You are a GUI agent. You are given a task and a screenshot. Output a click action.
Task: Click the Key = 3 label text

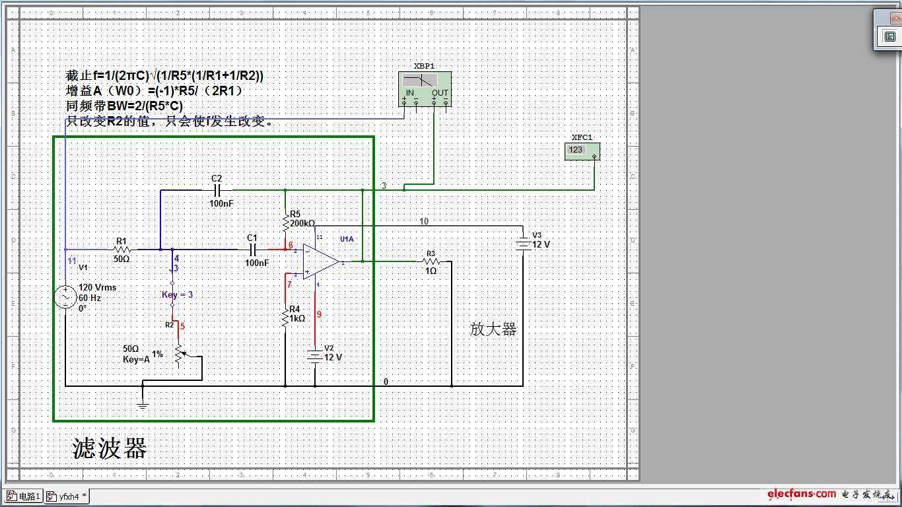[x=178, y=294]
